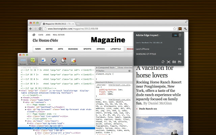Open the LIFESTYLE navigation item
This screenshot has width=216, height=135.
point(115,49)
